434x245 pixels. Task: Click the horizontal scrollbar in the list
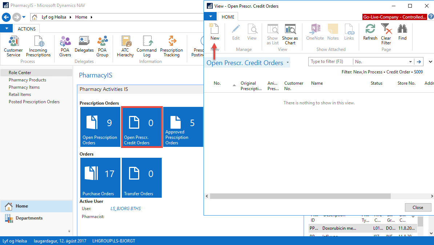tap(300, 196)
